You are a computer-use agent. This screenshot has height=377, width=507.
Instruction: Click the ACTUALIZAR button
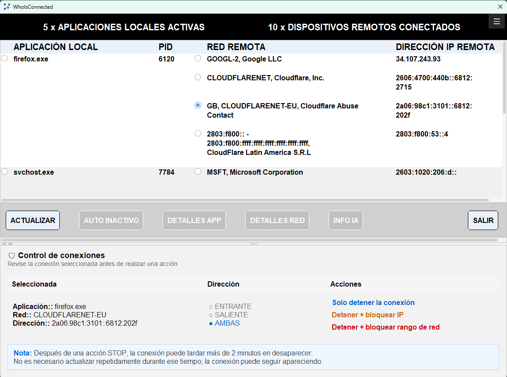[33, 220]
